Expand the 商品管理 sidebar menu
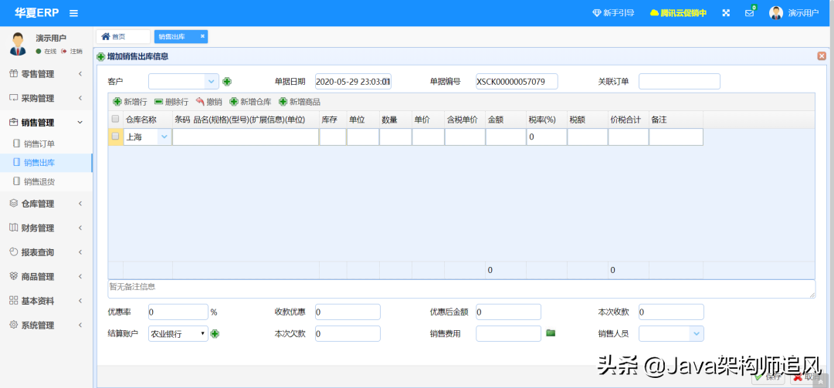The image size is (834, 388). [46, 276]
